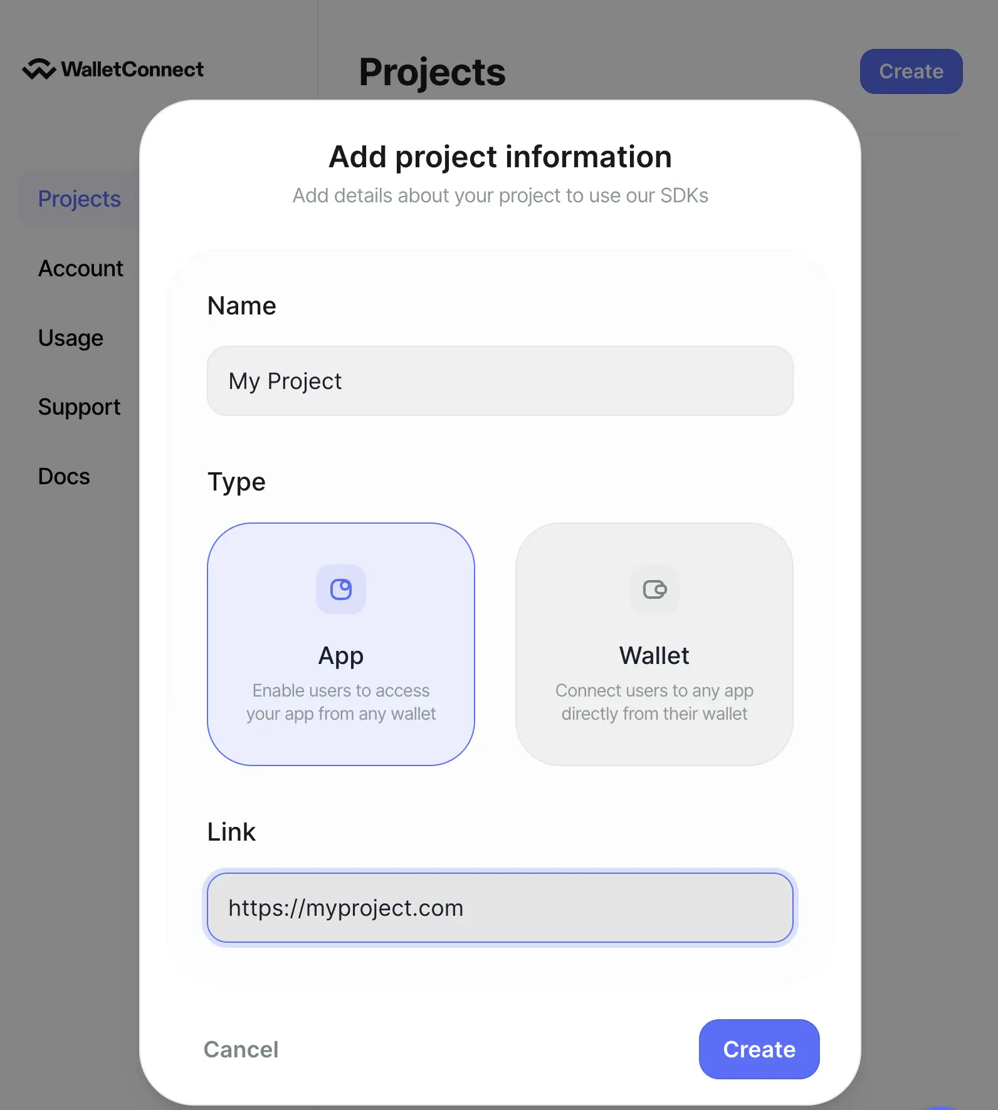Open Projects in the sidebar
Image resolution: width=998 pixels, height=1110 pixels.
tap(80, 199)
